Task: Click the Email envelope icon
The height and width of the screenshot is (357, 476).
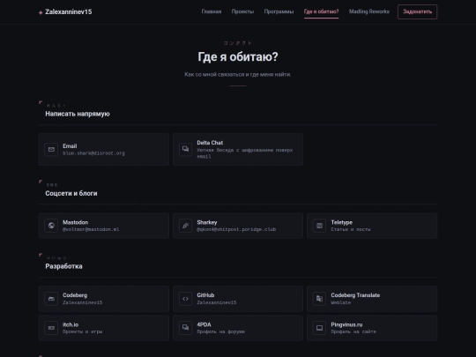Action: tap(51, 149)
